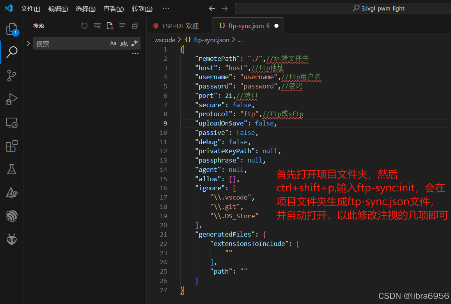Select the Source Control icon
The image size is (451, 304).
click(x=11, y=76)
